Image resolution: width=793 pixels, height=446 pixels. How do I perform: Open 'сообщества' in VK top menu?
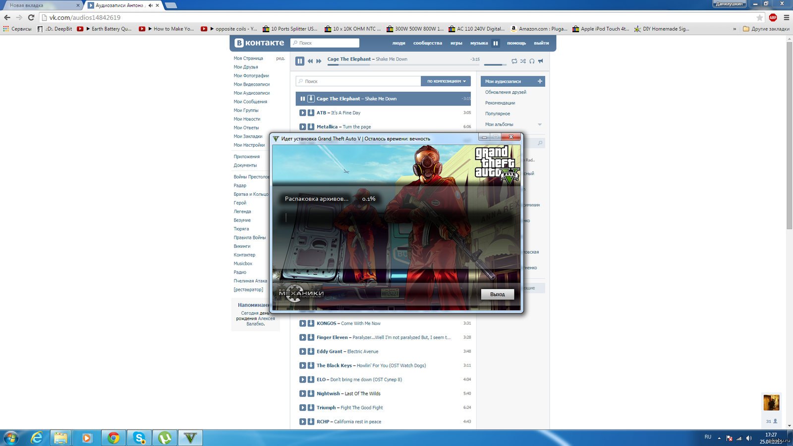(428, 43)
